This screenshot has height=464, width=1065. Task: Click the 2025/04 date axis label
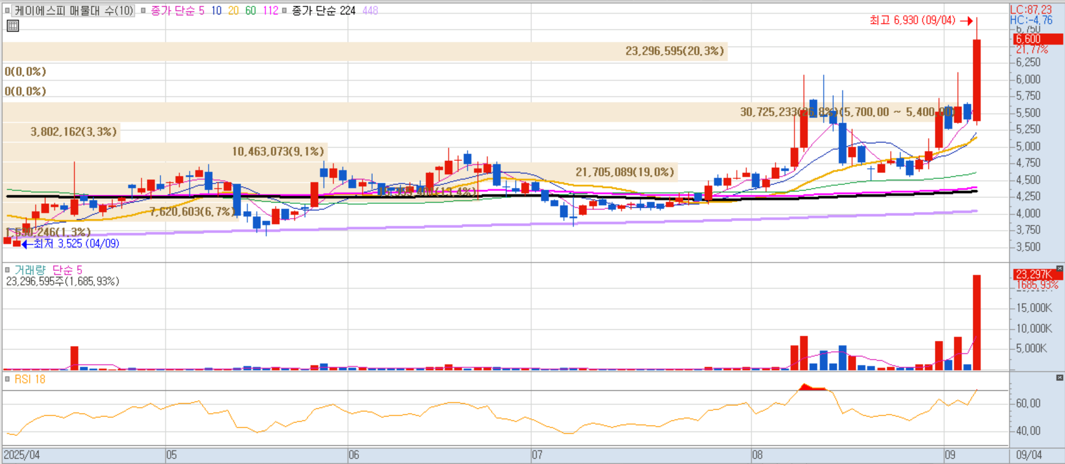(22, 455)
